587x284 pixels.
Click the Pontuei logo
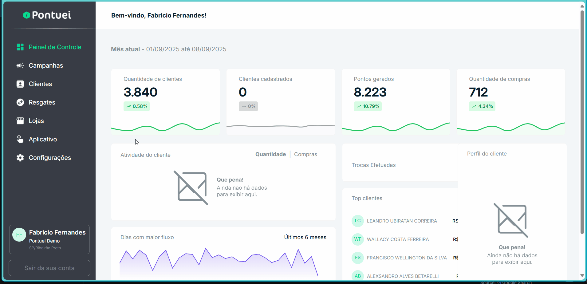(x=47, y=15)
